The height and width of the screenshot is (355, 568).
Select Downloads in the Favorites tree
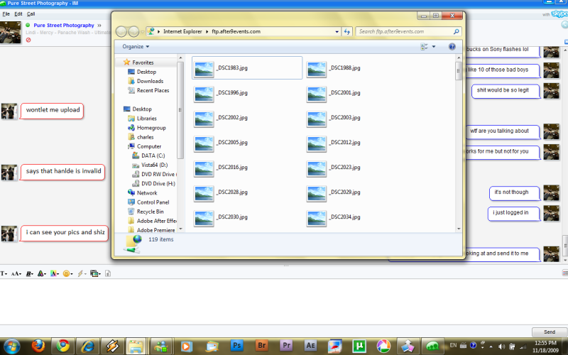[150, 81]
